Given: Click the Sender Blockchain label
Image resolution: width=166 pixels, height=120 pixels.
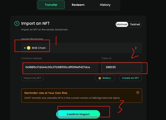Looking at the screenshot, I should click(32, 39).
